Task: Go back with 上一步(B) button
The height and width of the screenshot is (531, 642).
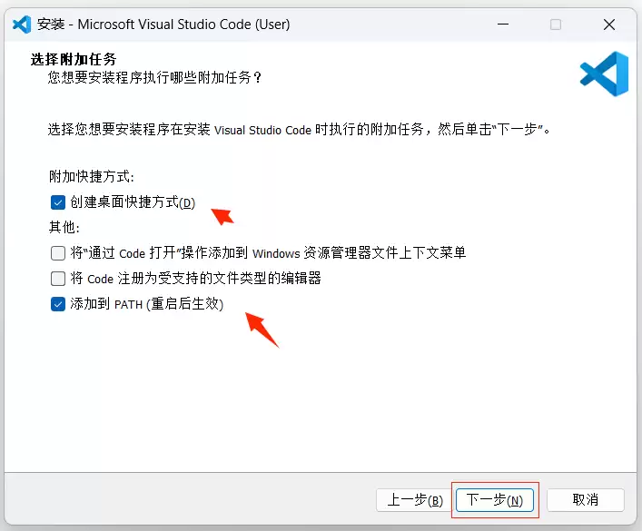Action: coord(415,500)
